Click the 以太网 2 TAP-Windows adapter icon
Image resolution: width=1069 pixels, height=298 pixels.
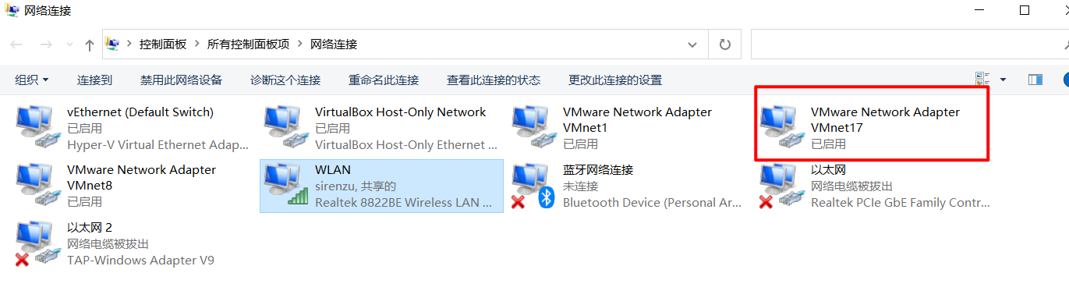(38, 243)
